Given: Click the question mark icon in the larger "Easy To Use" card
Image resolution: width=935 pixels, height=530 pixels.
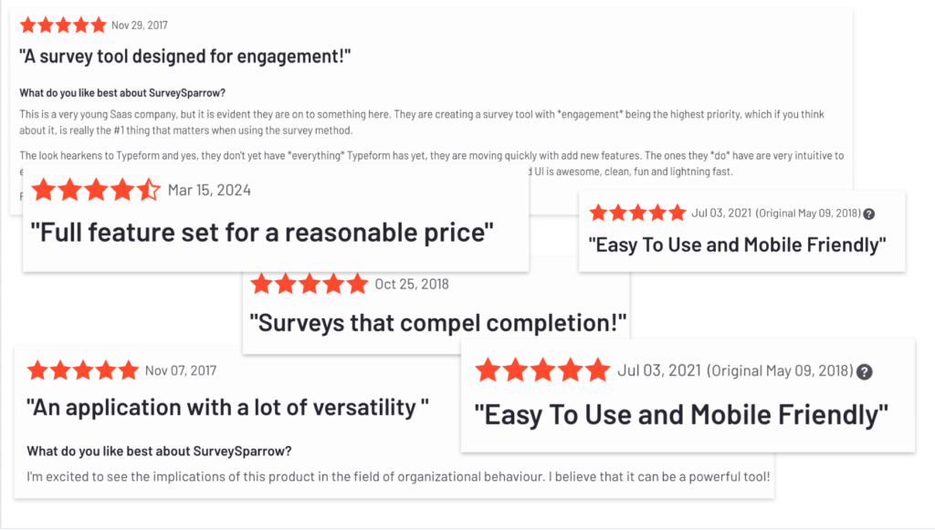Looking at the screenshot, I should click(864, 371).
